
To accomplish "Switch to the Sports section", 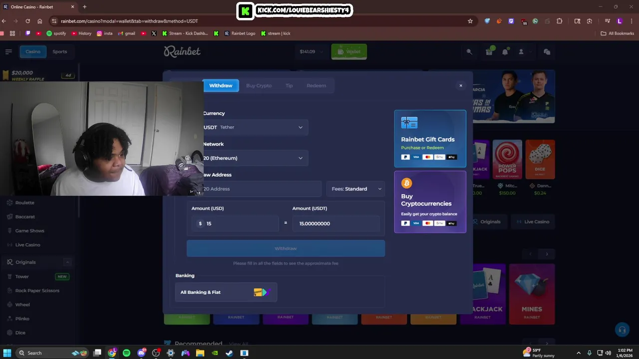I will (59, 51).
